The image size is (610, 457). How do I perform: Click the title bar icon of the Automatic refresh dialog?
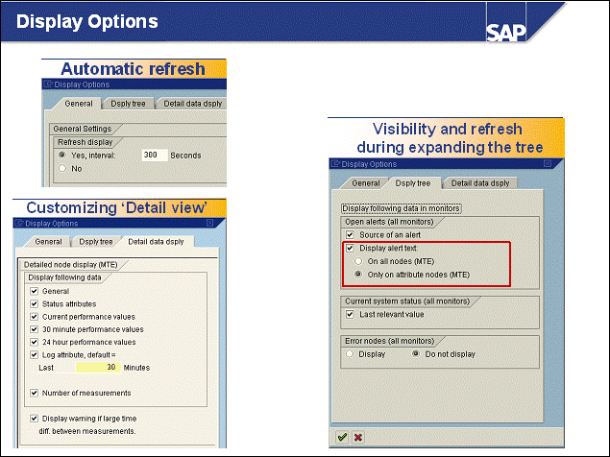[48, 84]
